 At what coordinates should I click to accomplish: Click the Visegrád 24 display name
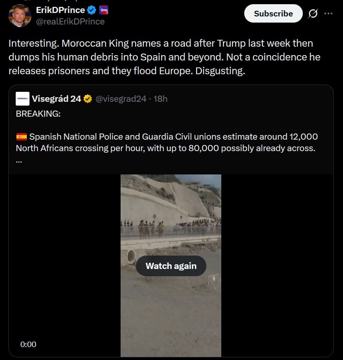point(57,99)
